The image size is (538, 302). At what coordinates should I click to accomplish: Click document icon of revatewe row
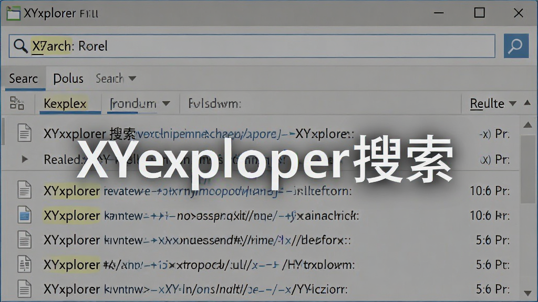pyautogui.click(x=24, y=190)
